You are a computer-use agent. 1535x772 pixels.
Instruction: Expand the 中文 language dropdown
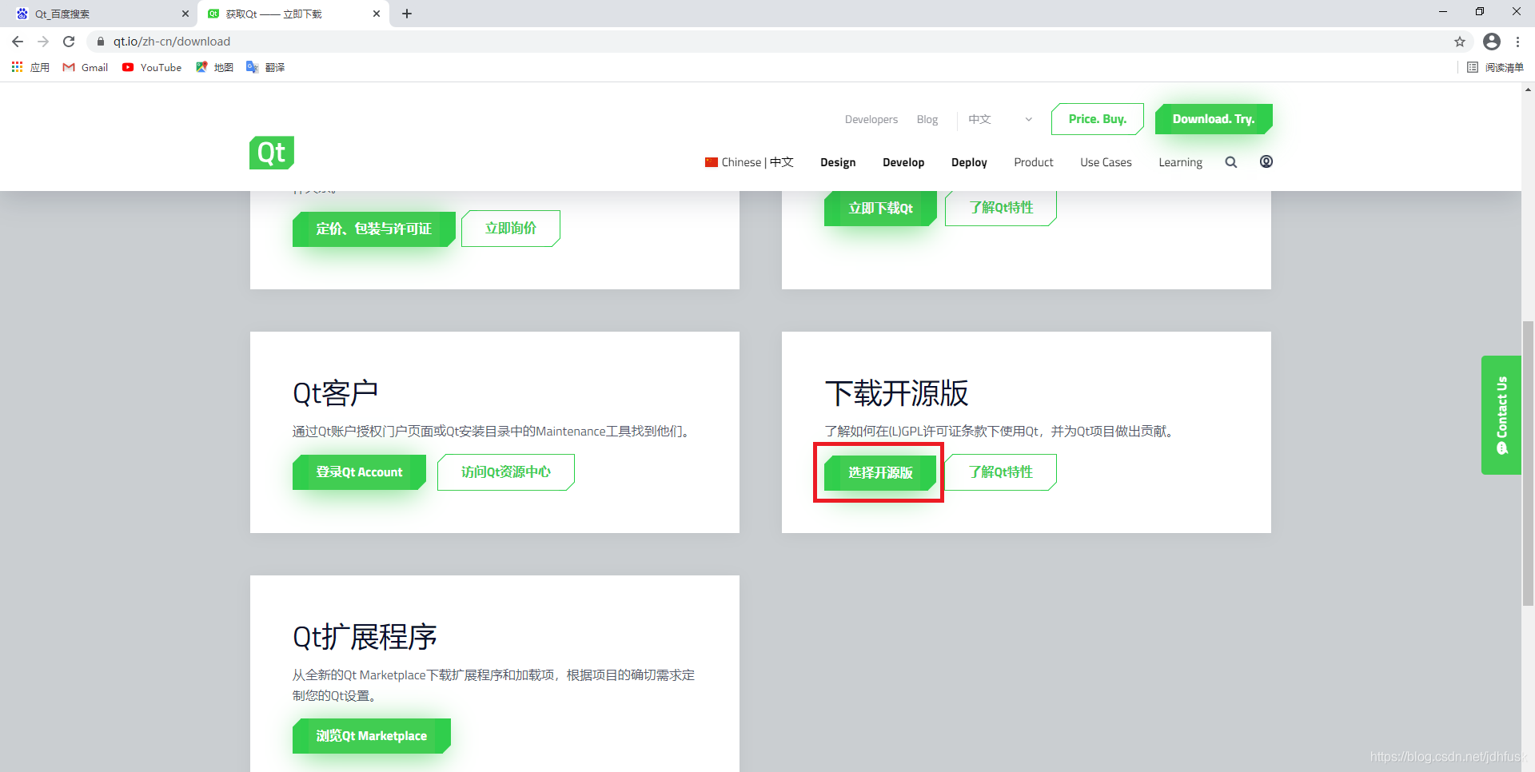[x=1000, y=119]
